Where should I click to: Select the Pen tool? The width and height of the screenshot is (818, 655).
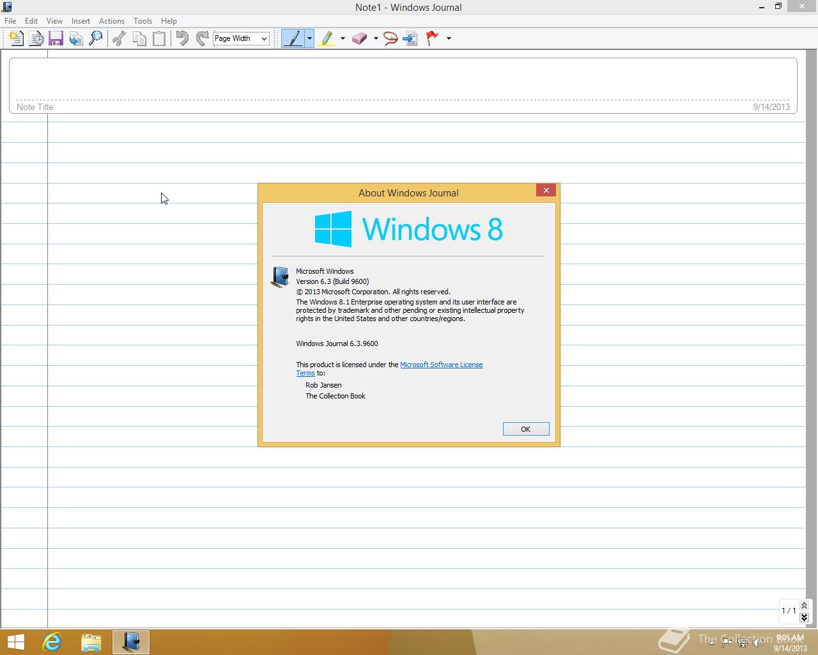coord(293,38)
